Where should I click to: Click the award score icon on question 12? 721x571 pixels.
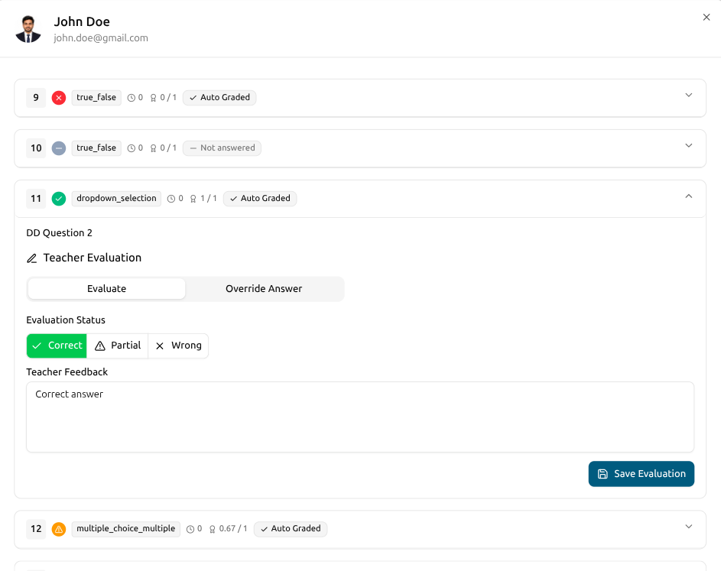click(x=213, y=529)
